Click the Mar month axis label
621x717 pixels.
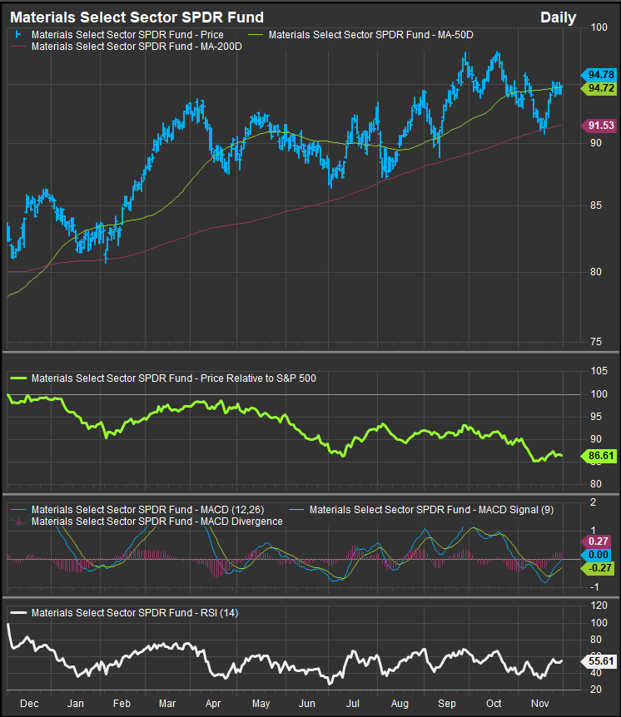[167, 704]
